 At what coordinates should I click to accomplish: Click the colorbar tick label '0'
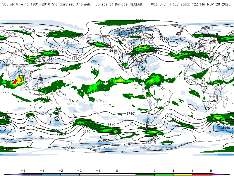coord(117,171)
